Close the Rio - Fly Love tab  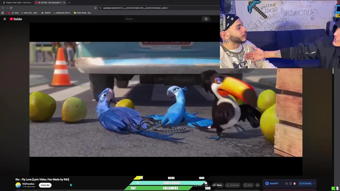64,3
